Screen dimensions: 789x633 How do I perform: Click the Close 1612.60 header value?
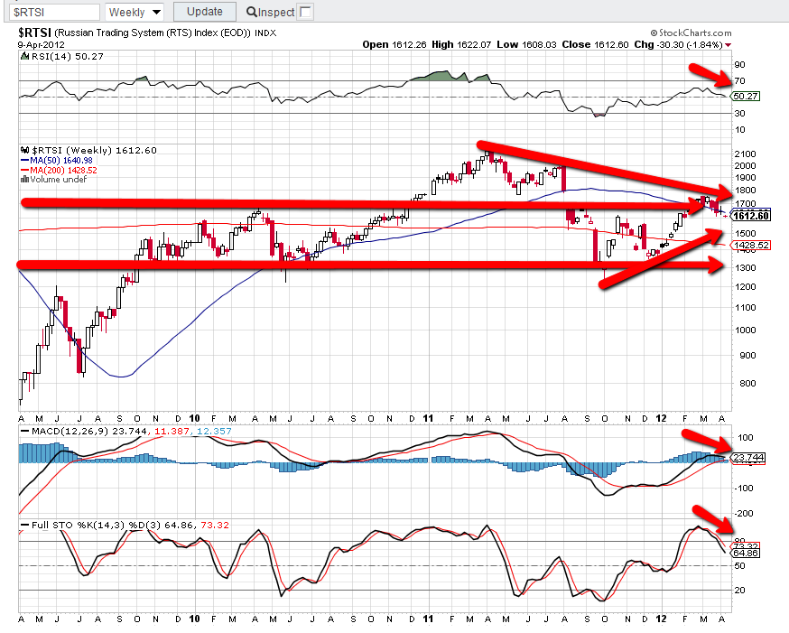(x=595, y=45)
